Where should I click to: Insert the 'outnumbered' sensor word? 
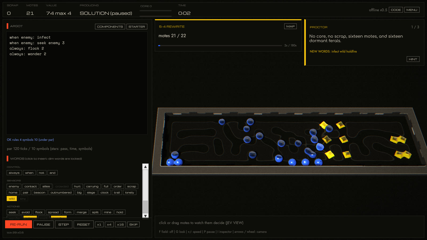point(61,193)
